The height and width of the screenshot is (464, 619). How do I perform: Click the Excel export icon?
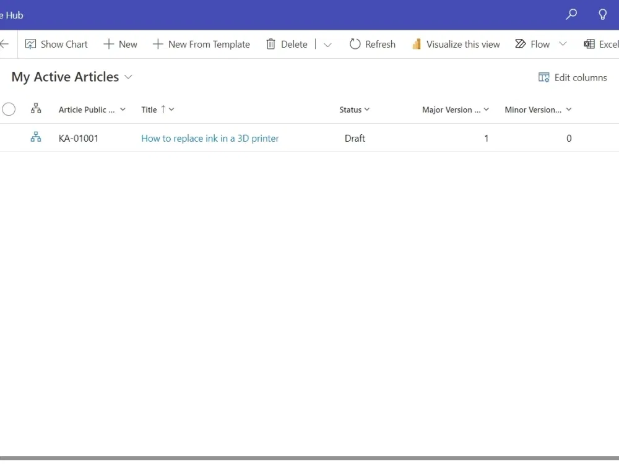[x=589, y=44]
